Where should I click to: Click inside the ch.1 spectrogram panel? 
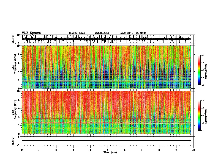tap(106, 67)
